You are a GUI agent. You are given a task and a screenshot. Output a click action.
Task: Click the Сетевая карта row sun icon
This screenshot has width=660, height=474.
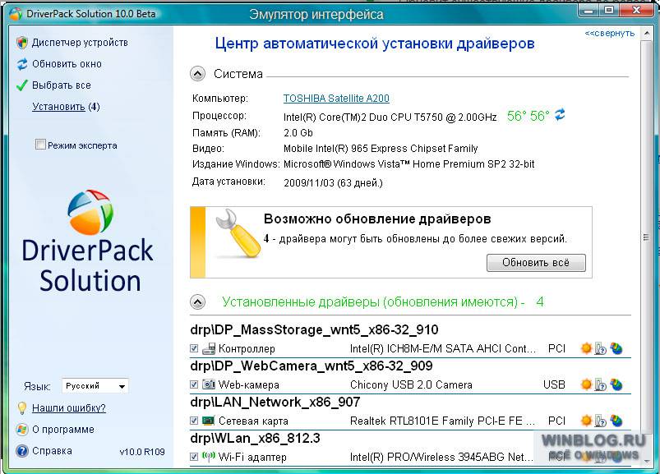click(x=586, y=421)
